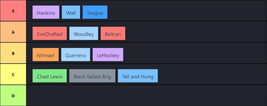Viewport: 267px width, 106px height.
Task: Select the green Chad Lewis item
Action: (50, 76)
